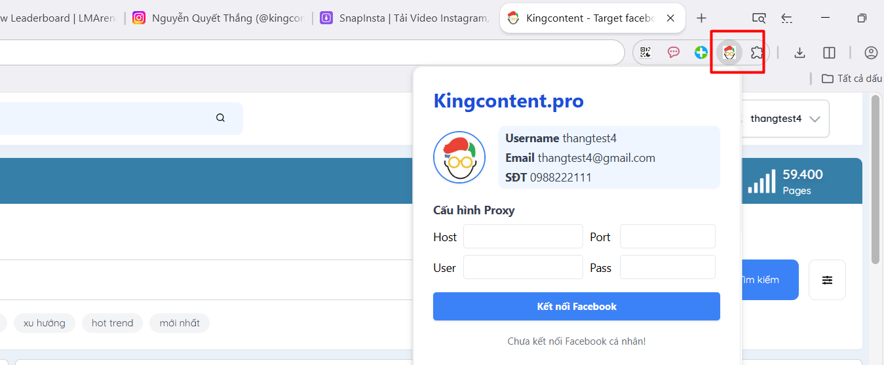The height and width of the screenshot is (365, 884).
Task: Open the filter sliders settings button
Action: pos(827,280)
